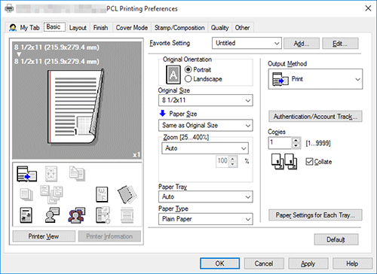
Task: Increase copies with the up stepper arrow
Action: [x=296, y=141]
